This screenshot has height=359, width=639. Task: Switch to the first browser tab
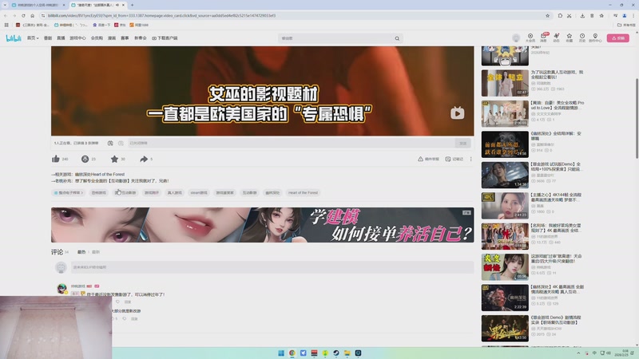pyautogui.click(x=38, y=5)
